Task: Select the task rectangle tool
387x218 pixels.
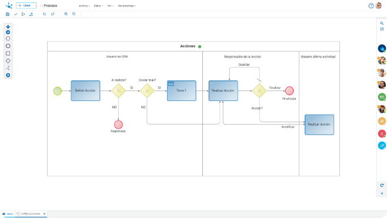Action: click(8, 53)
